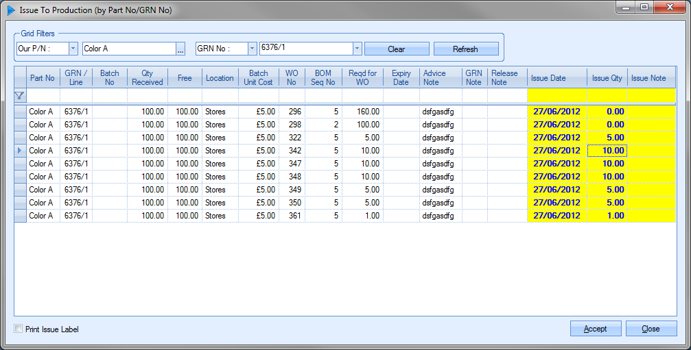This screenshot has width=691, height=350.
Task: Open the GRN No filter type dropdown
Action: [x=252, y=49]
